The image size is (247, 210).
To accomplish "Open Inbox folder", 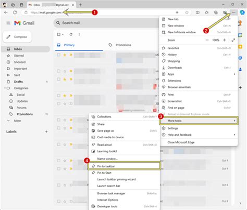I will 26,49.
